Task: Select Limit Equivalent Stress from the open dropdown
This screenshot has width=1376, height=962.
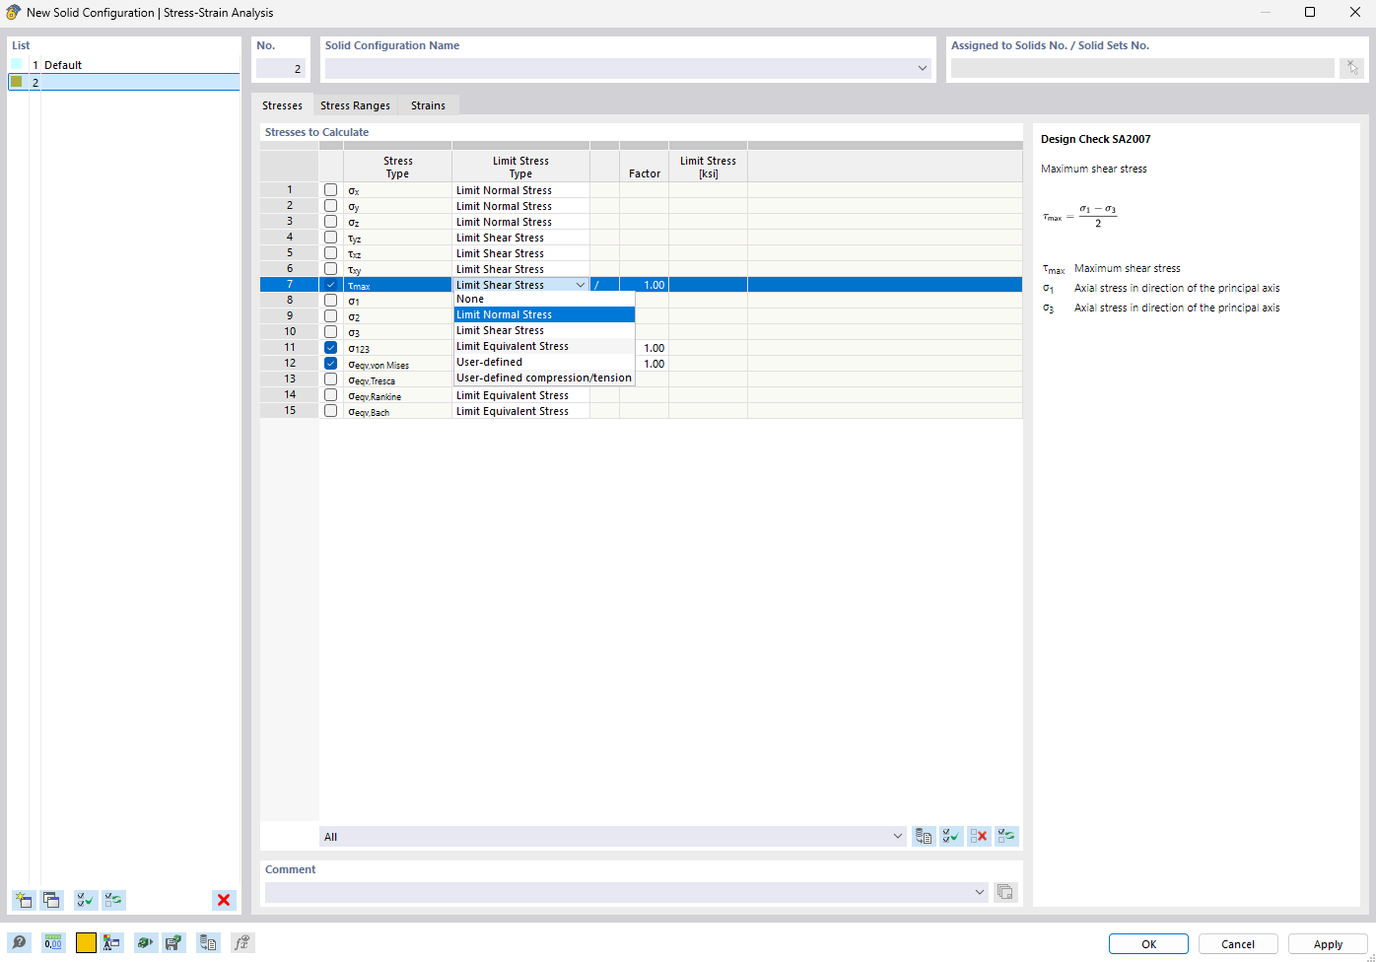Action: [513, 346]
